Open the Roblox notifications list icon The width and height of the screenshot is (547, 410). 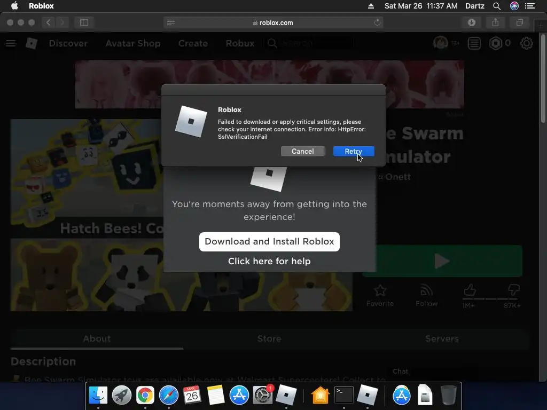(x=474, y=43)
